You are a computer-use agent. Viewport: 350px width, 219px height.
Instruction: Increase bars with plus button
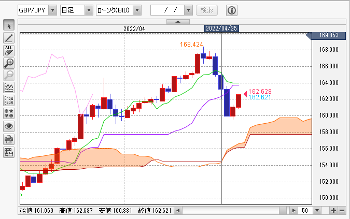(x=333, y=210)
